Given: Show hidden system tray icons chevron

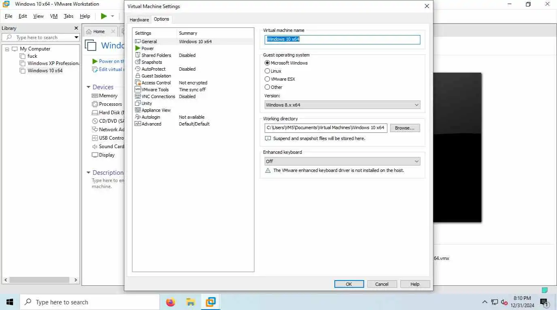Looking at the screenshot, I should [485, 302].
